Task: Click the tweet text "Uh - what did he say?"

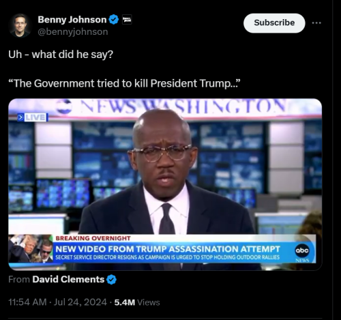Action: pyautogui.click(x=61, y=55)
